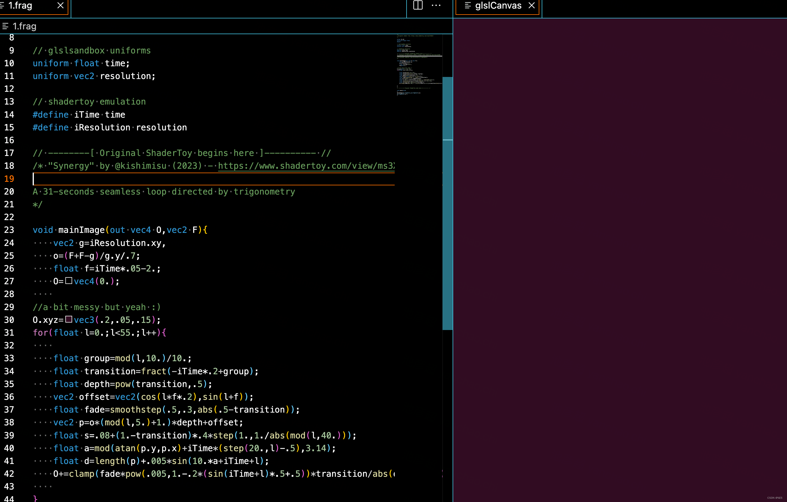This screenshot has width=787, height=502.
Task: Click 'float fade=smoothstep' line
Action: point(176,410)
